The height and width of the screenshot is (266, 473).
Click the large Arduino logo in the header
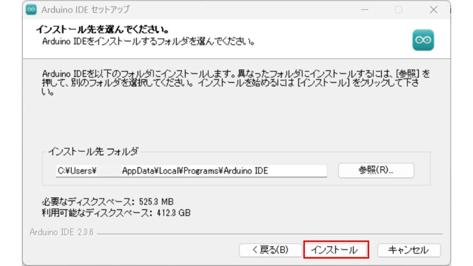point(423,40)
